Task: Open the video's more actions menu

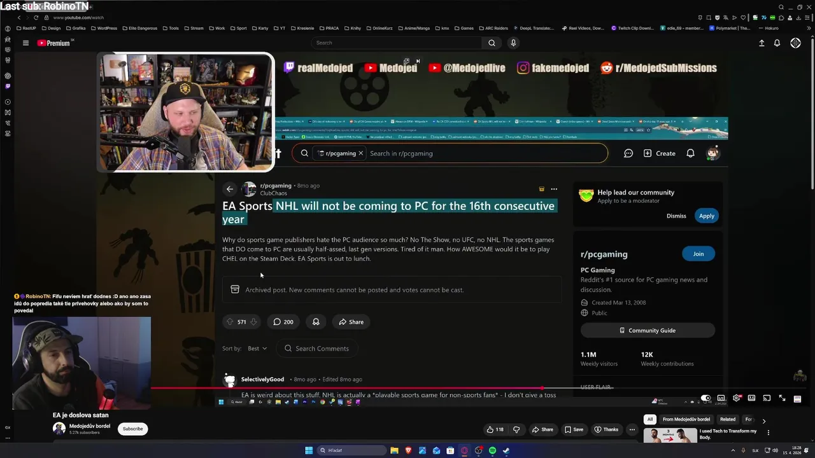Action: 632,429
